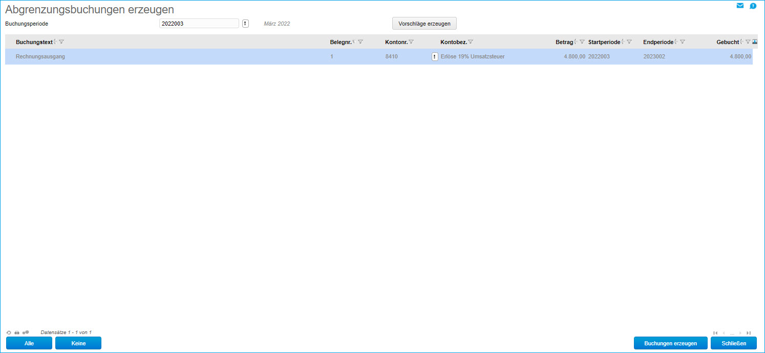The width and height of the screenshot is (765, 353).
Task: Click the refresh icon below the table
Action: pyautogui.click(x=9, y=333)
